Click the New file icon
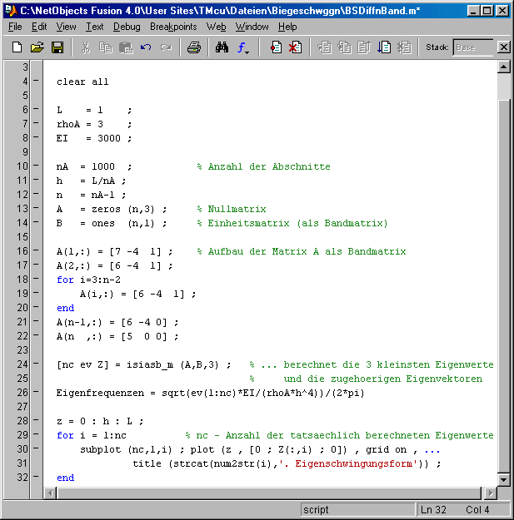The height and width of the screenshot is (520, 514). pos(17,47)
